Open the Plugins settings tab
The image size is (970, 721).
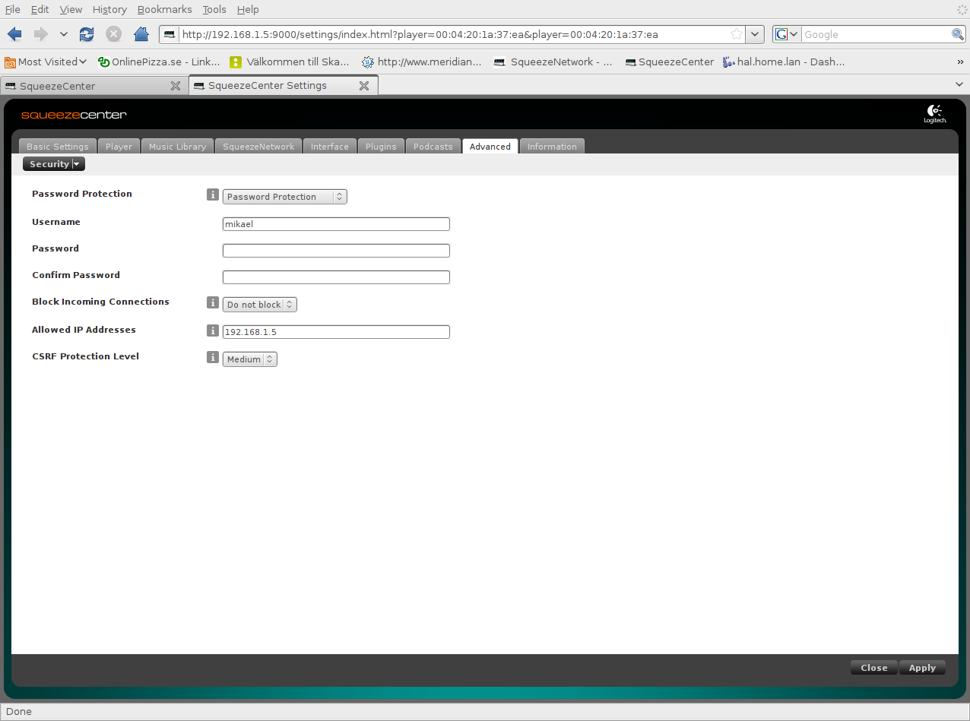click(381, 147)
